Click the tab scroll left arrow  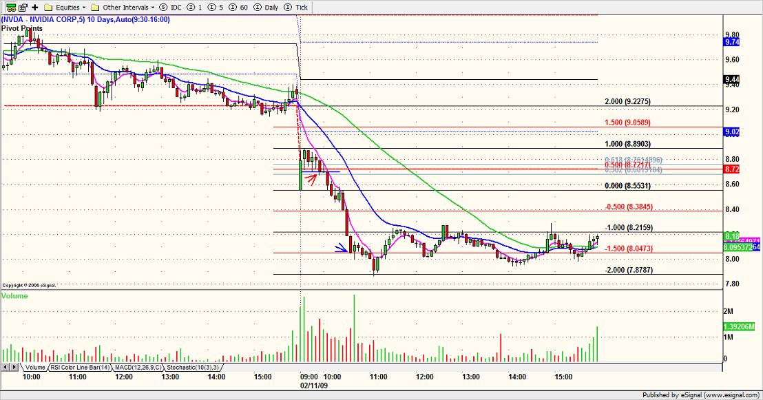[6, 368]
